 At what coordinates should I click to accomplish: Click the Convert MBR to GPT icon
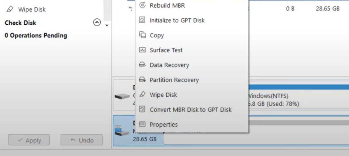point(143,109)
